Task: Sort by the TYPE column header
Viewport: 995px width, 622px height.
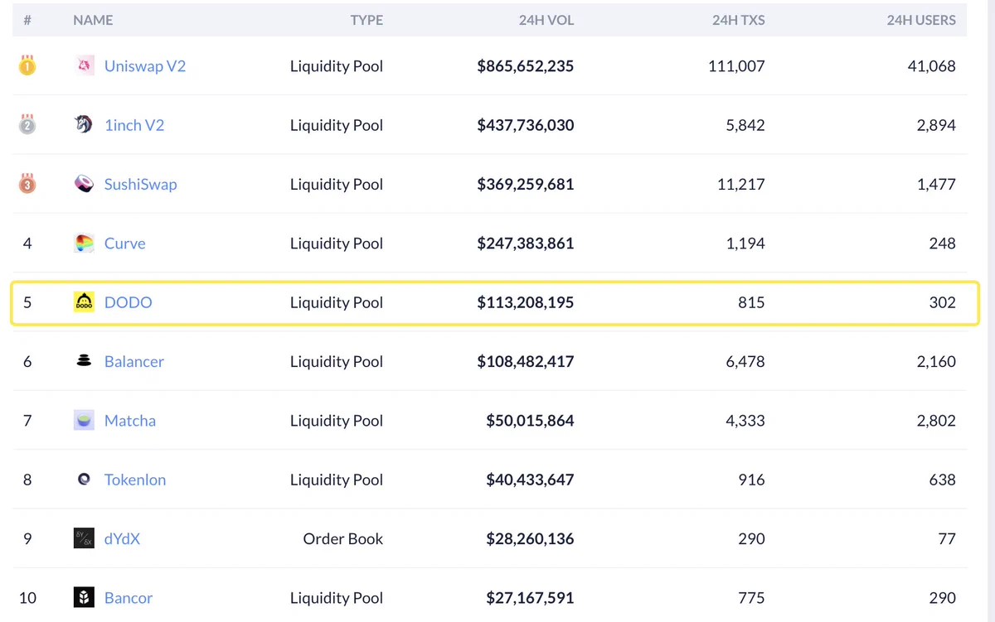Action: tap(366, 20)
